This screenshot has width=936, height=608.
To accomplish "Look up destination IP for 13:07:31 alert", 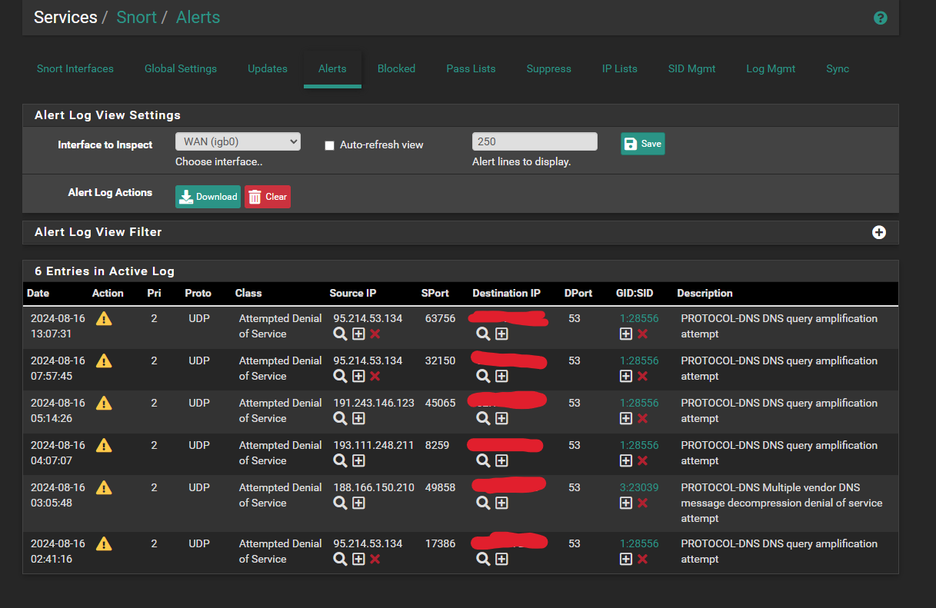I will click(483, 334).
